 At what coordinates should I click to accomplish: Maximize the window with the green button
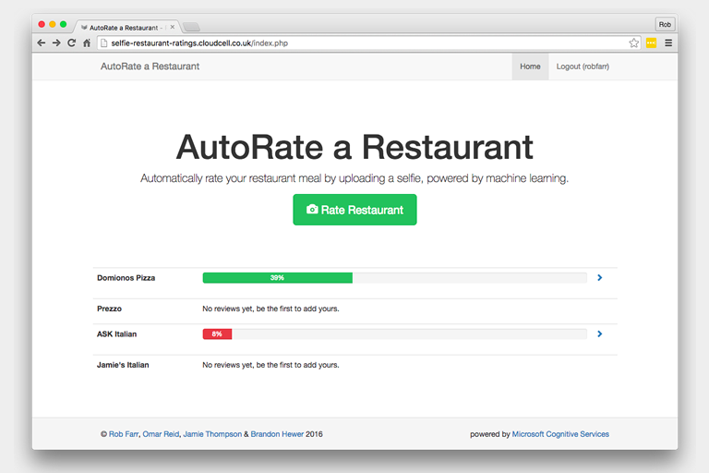(64, 24)
